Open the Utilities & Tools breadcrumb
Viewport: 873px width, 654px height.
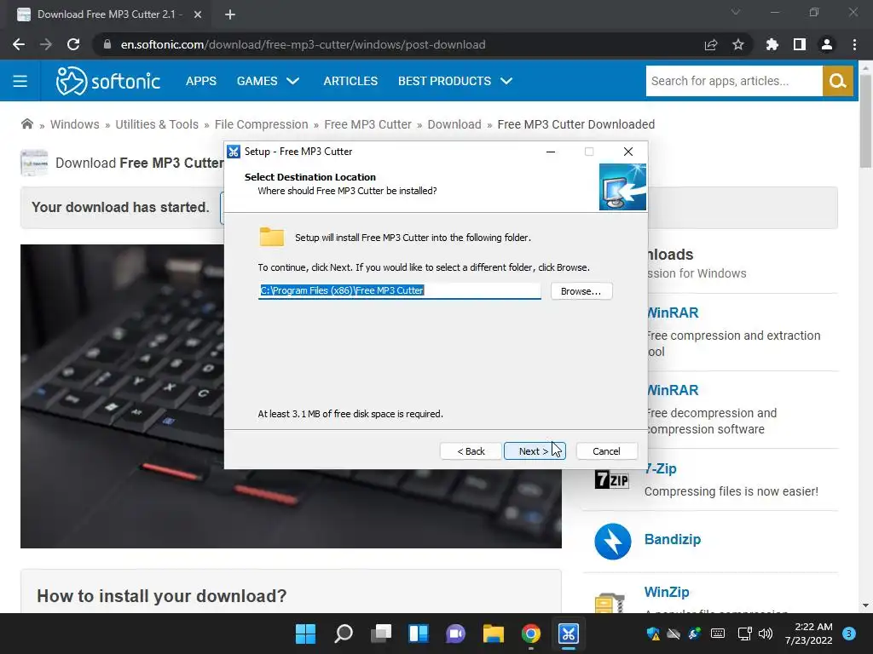157,124
